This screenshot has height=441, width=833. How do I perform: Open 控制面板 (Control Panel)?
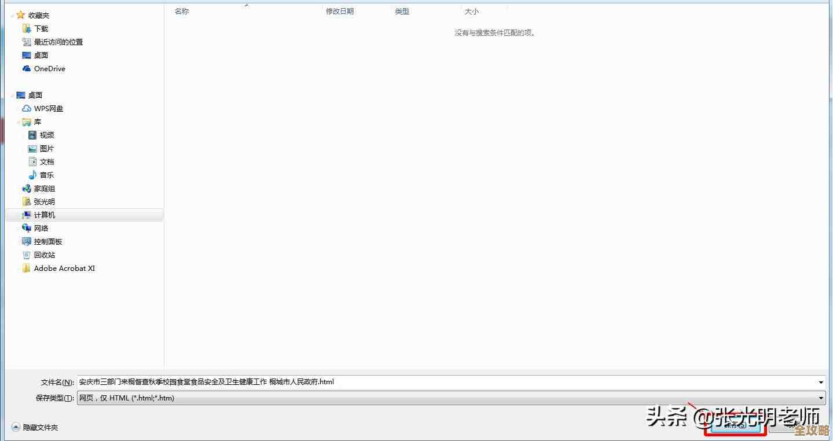(47, 241)
